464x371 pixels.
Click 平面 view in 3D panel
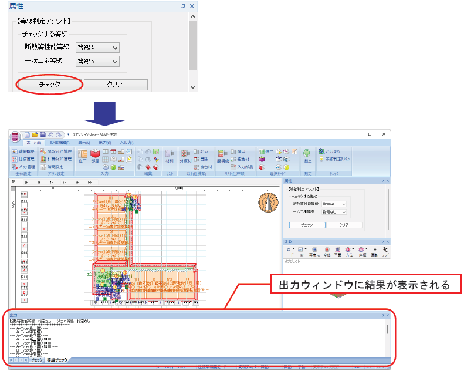click(337, 252)
